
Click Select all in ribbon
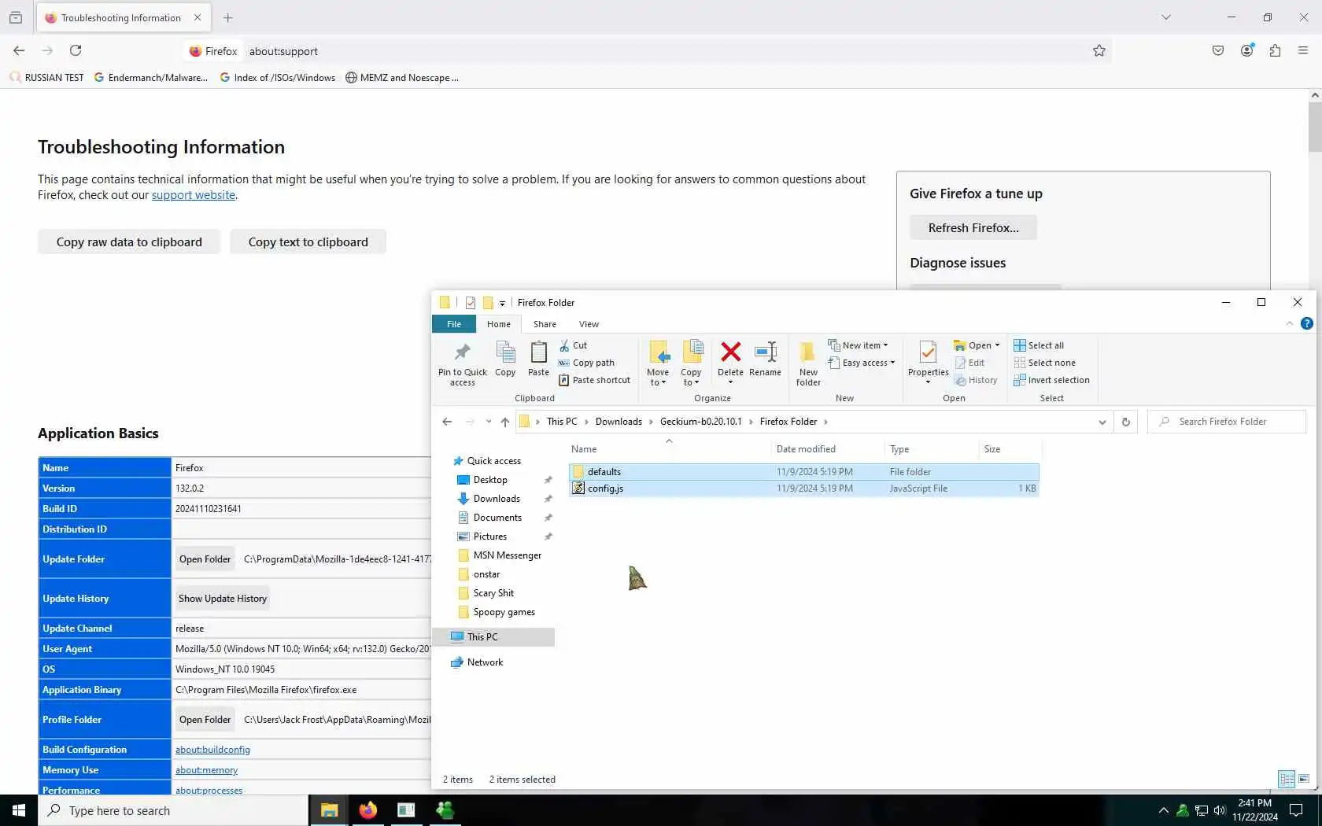[1039, 345]
